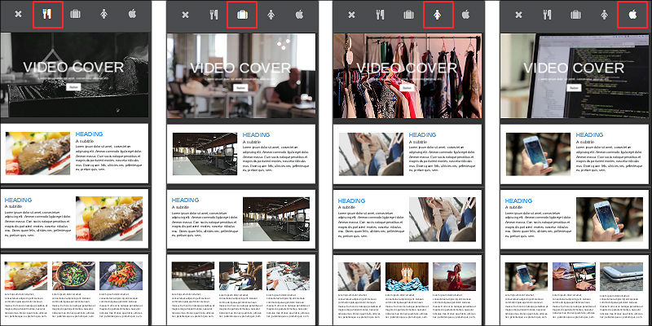Select the briefcase icon in the office-themed panel

click(242, 15)
